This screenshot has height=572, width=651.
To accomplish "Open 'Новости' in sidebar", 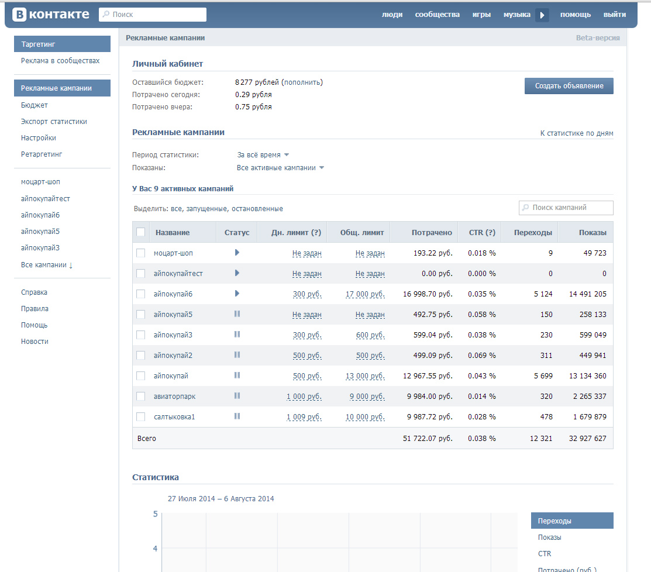I will (x=35, y=341).
